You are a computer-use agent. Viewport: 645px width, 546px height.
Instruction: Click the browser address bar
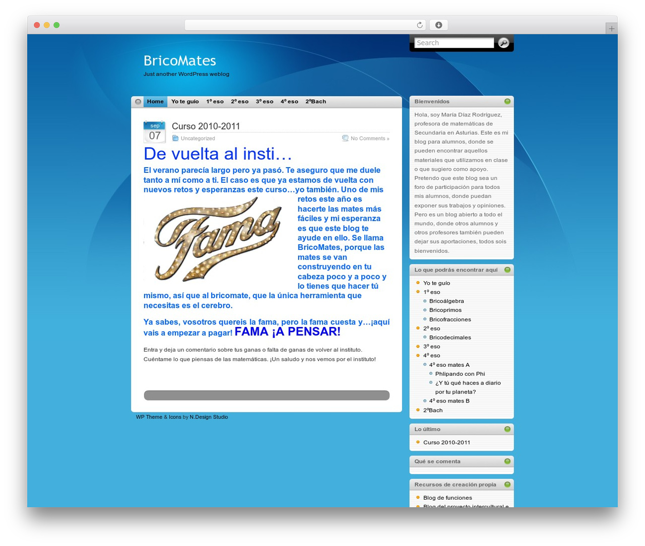305,25
